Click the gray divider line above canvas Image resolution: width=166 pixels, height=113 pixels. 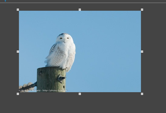[x=83, y=3]
